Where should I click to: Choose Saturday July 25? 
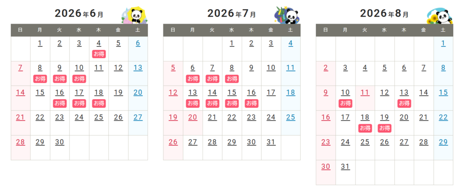[291, 117]
